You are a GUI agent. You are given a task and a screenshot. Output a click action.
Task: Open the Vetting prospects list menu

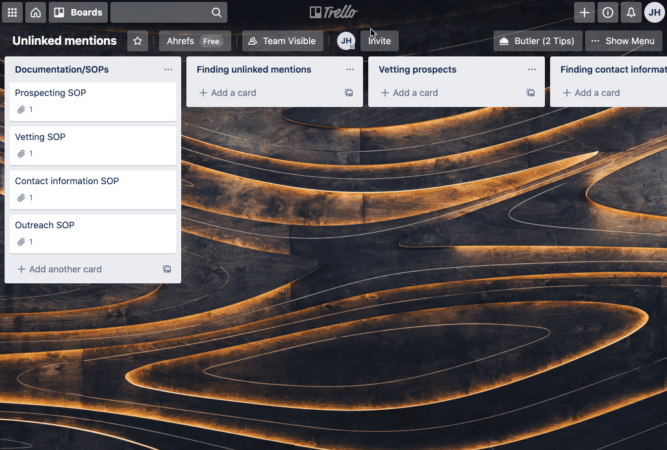pyautogui.click(x=531, y=69)
